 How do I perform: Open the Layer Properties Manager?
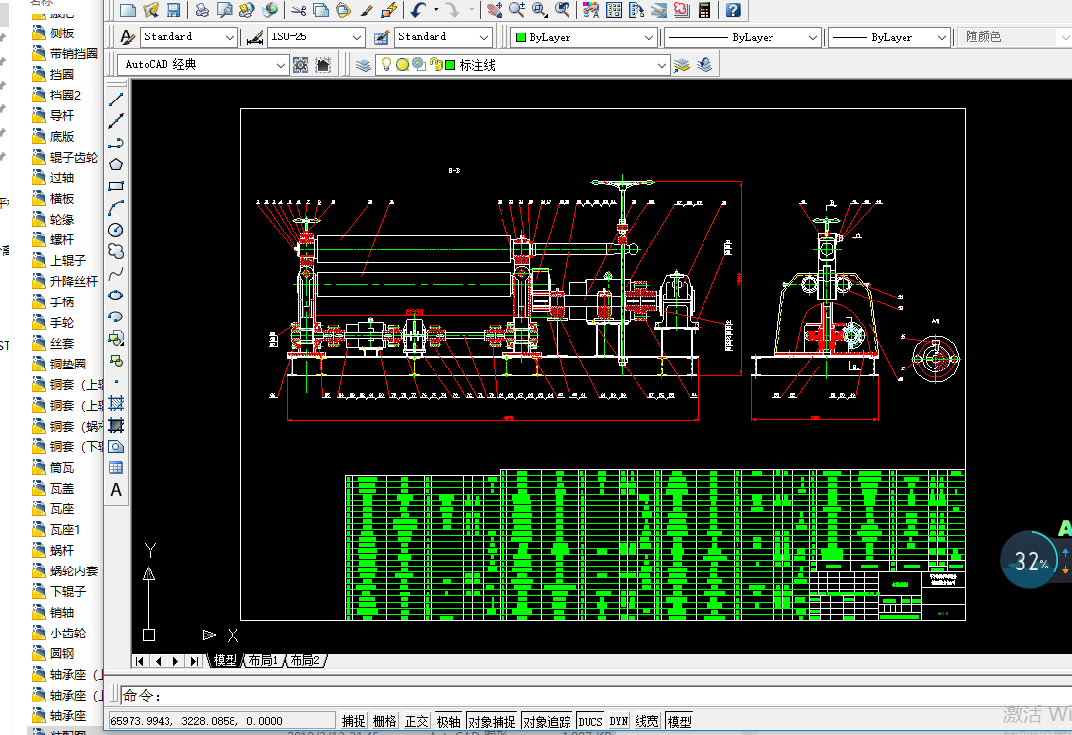coord(365,65)
